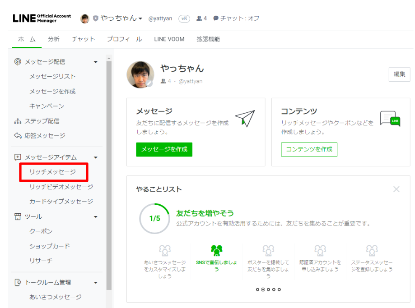Collapse the メッセージ配信 section arrow
This screenshot has height=308, width=415.
point(96,62)
